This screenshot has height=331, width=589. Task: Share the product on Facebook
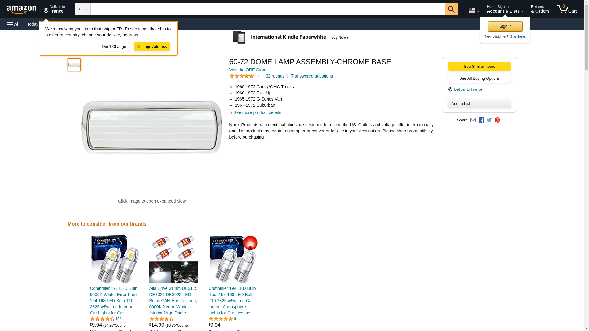[x=481, y=120]
